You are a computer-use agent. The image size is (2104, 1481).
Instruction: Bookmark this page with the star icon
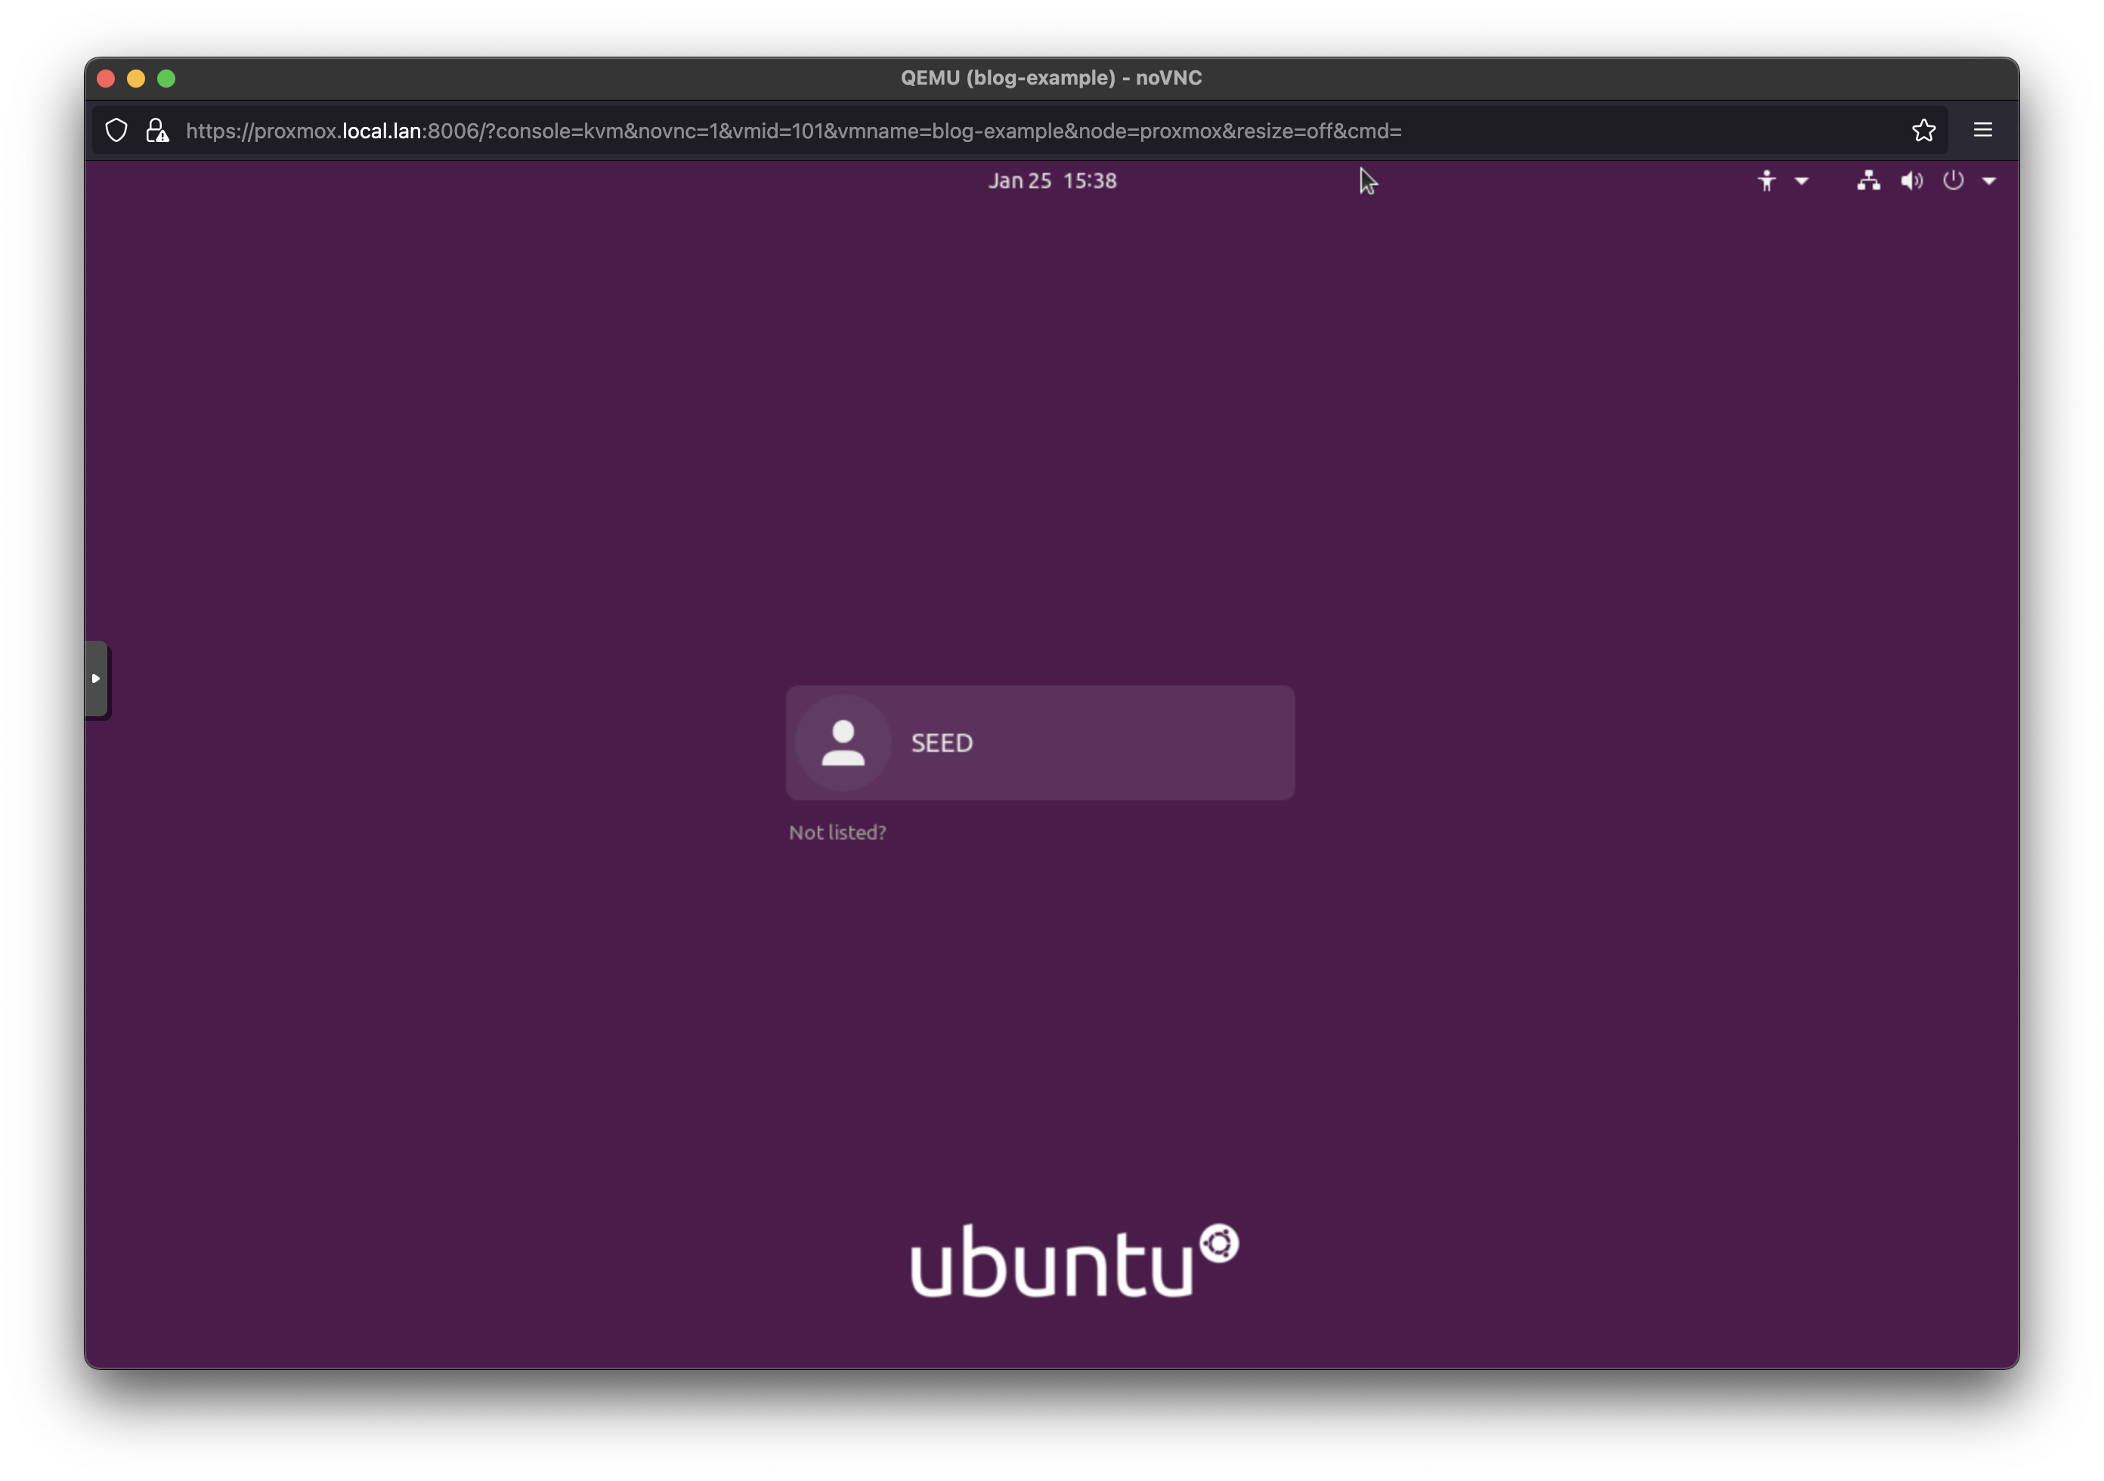[1923, 130]
